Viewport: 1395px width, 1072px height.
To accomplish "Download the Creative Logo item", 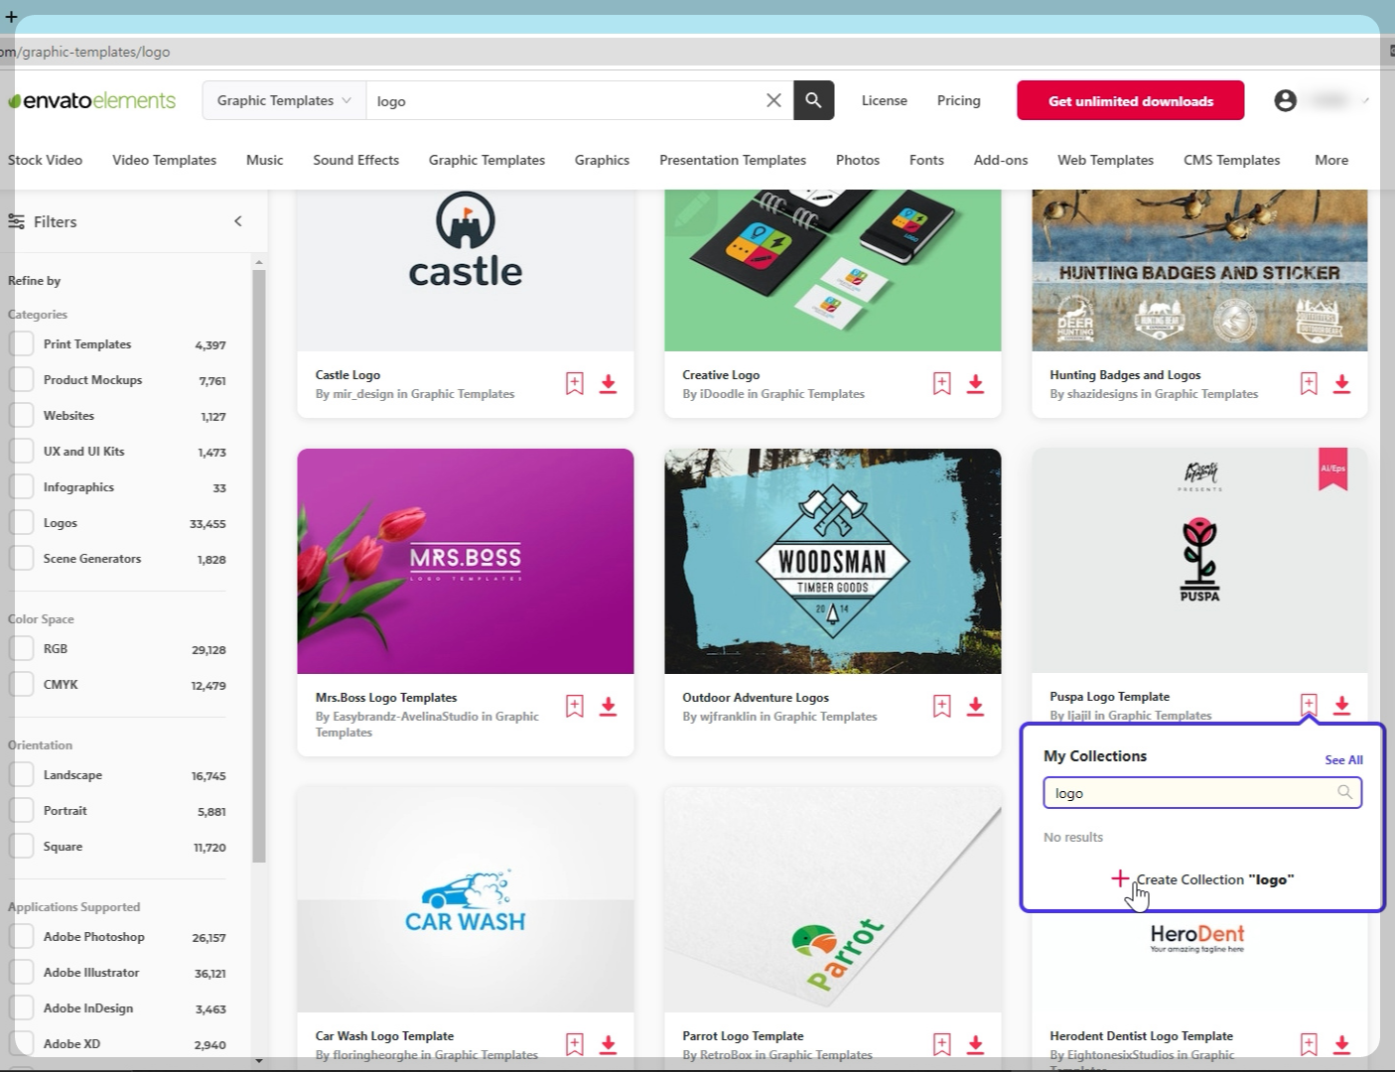I will [x=976, y=384].
